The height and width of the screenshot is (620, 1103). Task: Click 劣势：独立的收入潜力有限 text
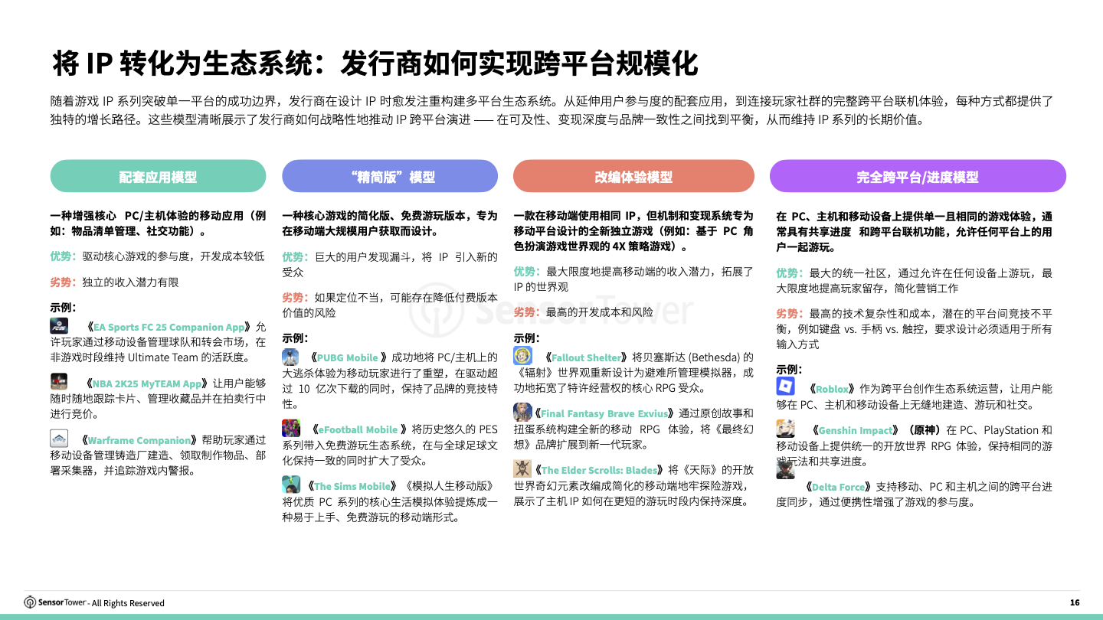tap(114, 282)
